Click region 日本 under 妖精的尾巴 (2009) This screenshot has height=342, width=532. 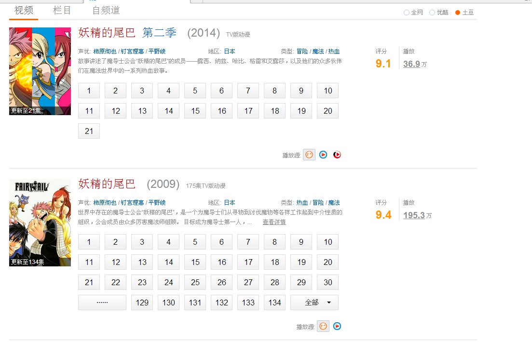coord(230,203)
